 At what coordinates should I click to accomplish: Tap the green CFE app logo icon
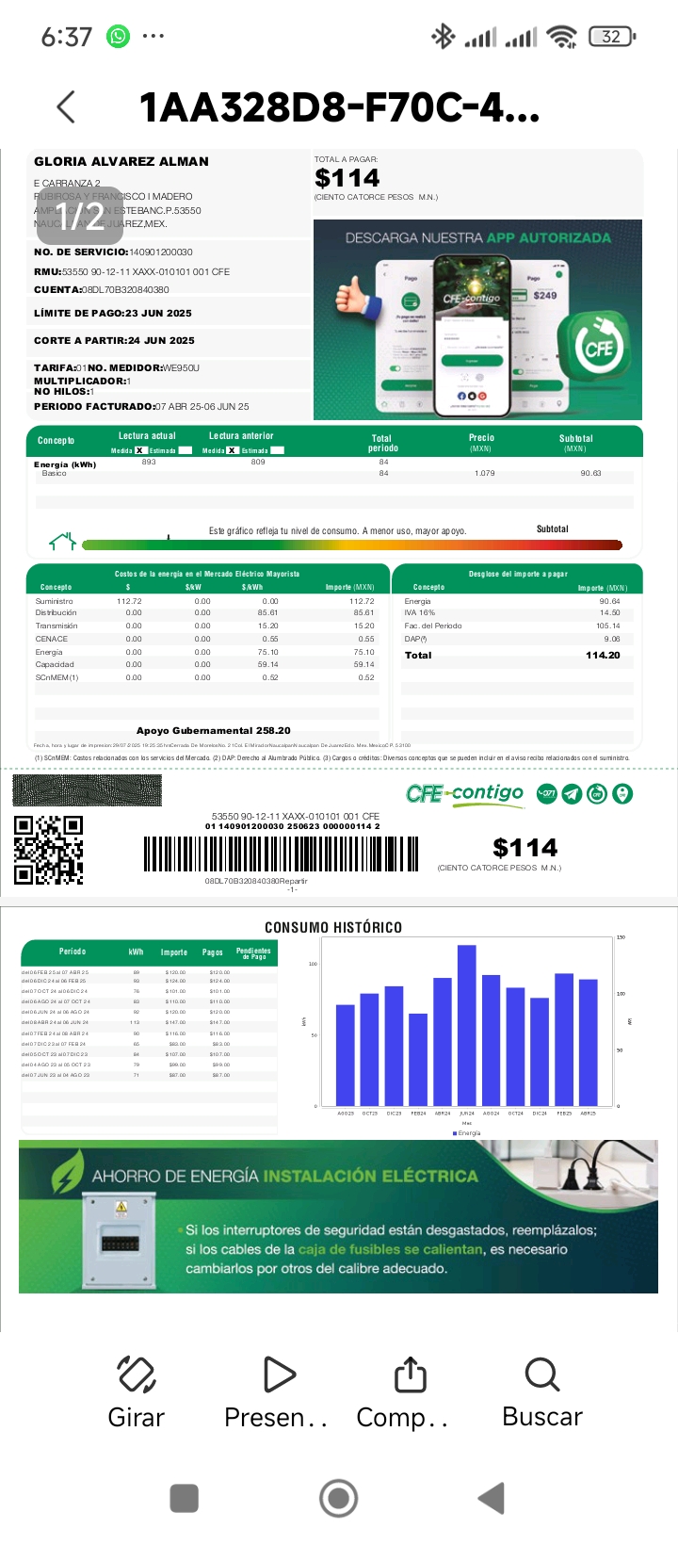(x=599, y=347)
